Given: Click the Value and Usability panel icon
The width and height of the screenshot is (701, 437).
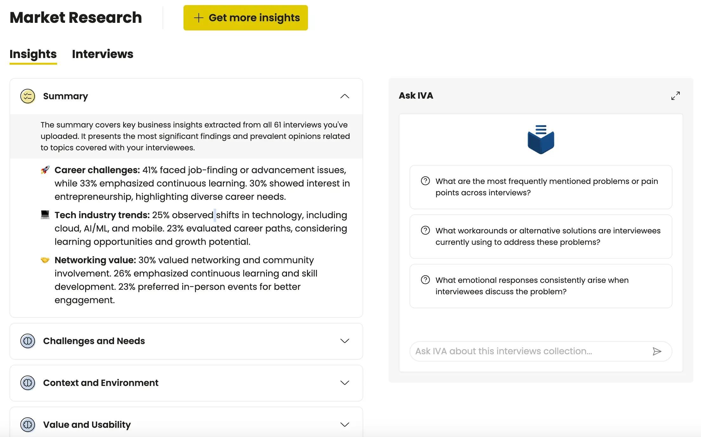Looking at the screenshot, I should pyautogui.click(x=27, y=424).
